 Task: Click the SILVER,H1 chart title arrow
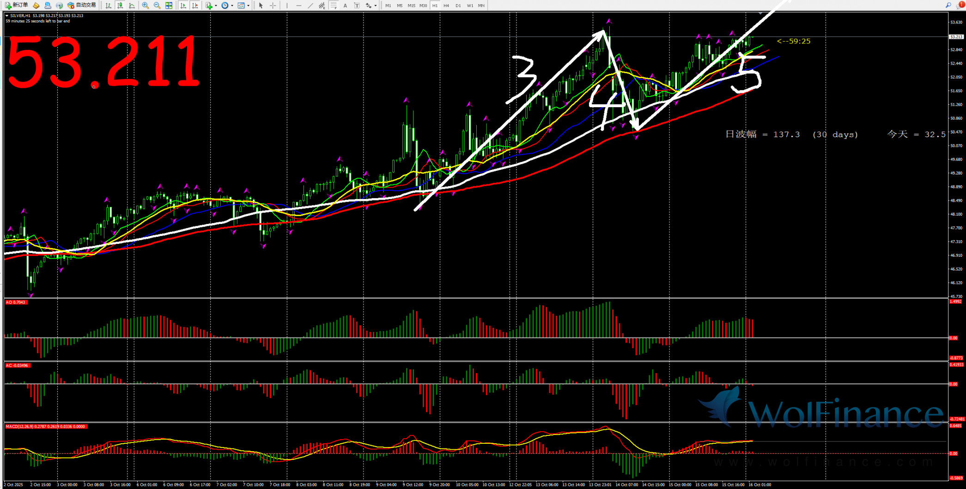coord(7,16)
